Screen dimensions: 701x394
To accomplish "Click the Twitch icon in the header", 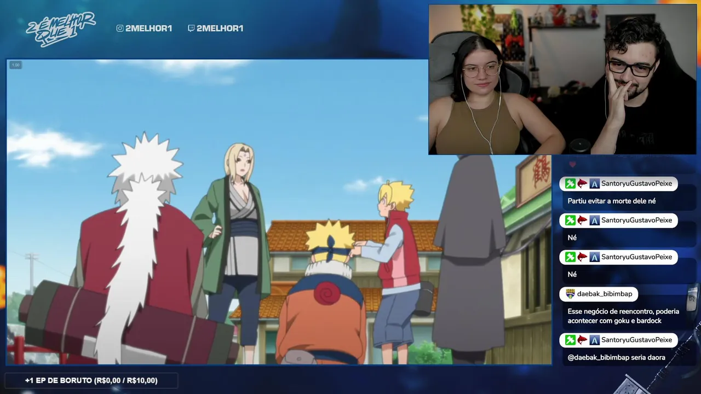I will pos(191,28).
